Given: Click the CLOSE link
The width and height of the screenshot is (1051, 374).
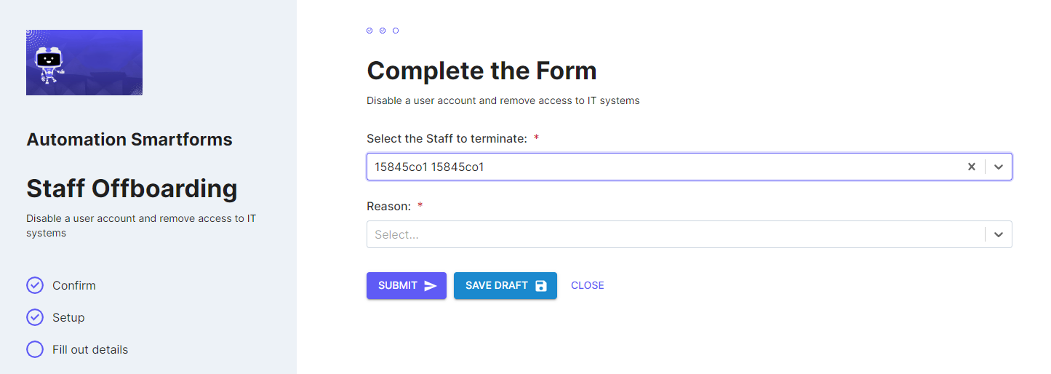Looking at the screenshot, I should point(588,285).
